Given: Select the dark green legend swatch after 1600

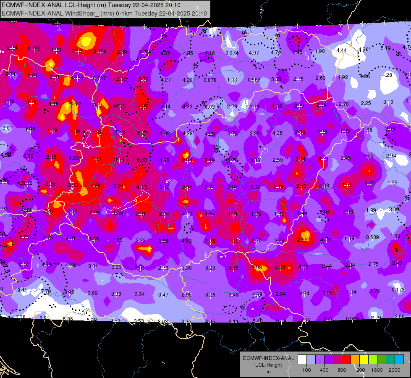Looking at the screenshot, I should coord(382,360).
